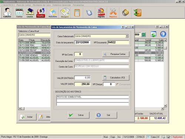This screenshot has width=185, height=139.
Task: Open the Relatório toolbar icon
Action: pyautogui.click(x=53, y=13)
